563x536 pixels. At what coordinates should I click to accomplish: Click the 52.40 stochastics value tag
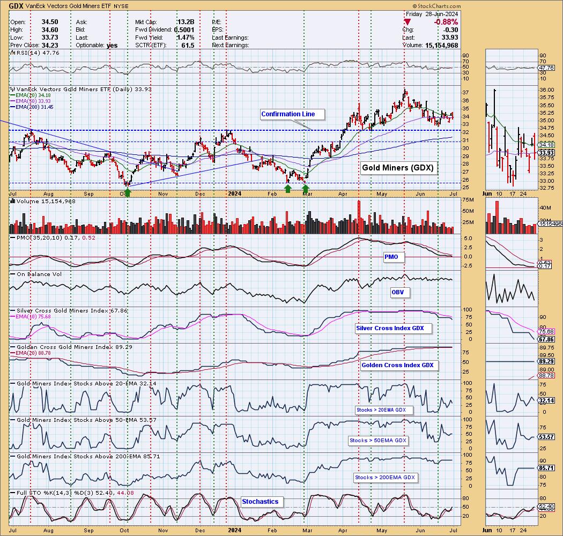point(546,506)
